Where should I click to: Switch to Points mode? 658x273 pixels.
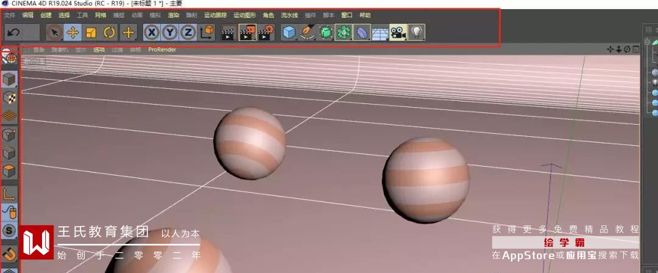coord(9,135)
